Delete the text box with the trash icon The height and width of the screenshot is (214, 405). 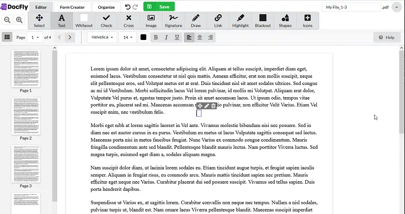[x=213, y=106]
